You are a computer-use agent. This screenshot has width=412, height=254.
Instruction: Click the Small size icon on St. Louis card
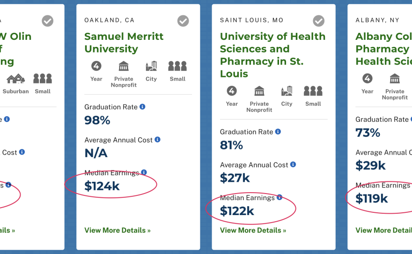tap(313, 91)
